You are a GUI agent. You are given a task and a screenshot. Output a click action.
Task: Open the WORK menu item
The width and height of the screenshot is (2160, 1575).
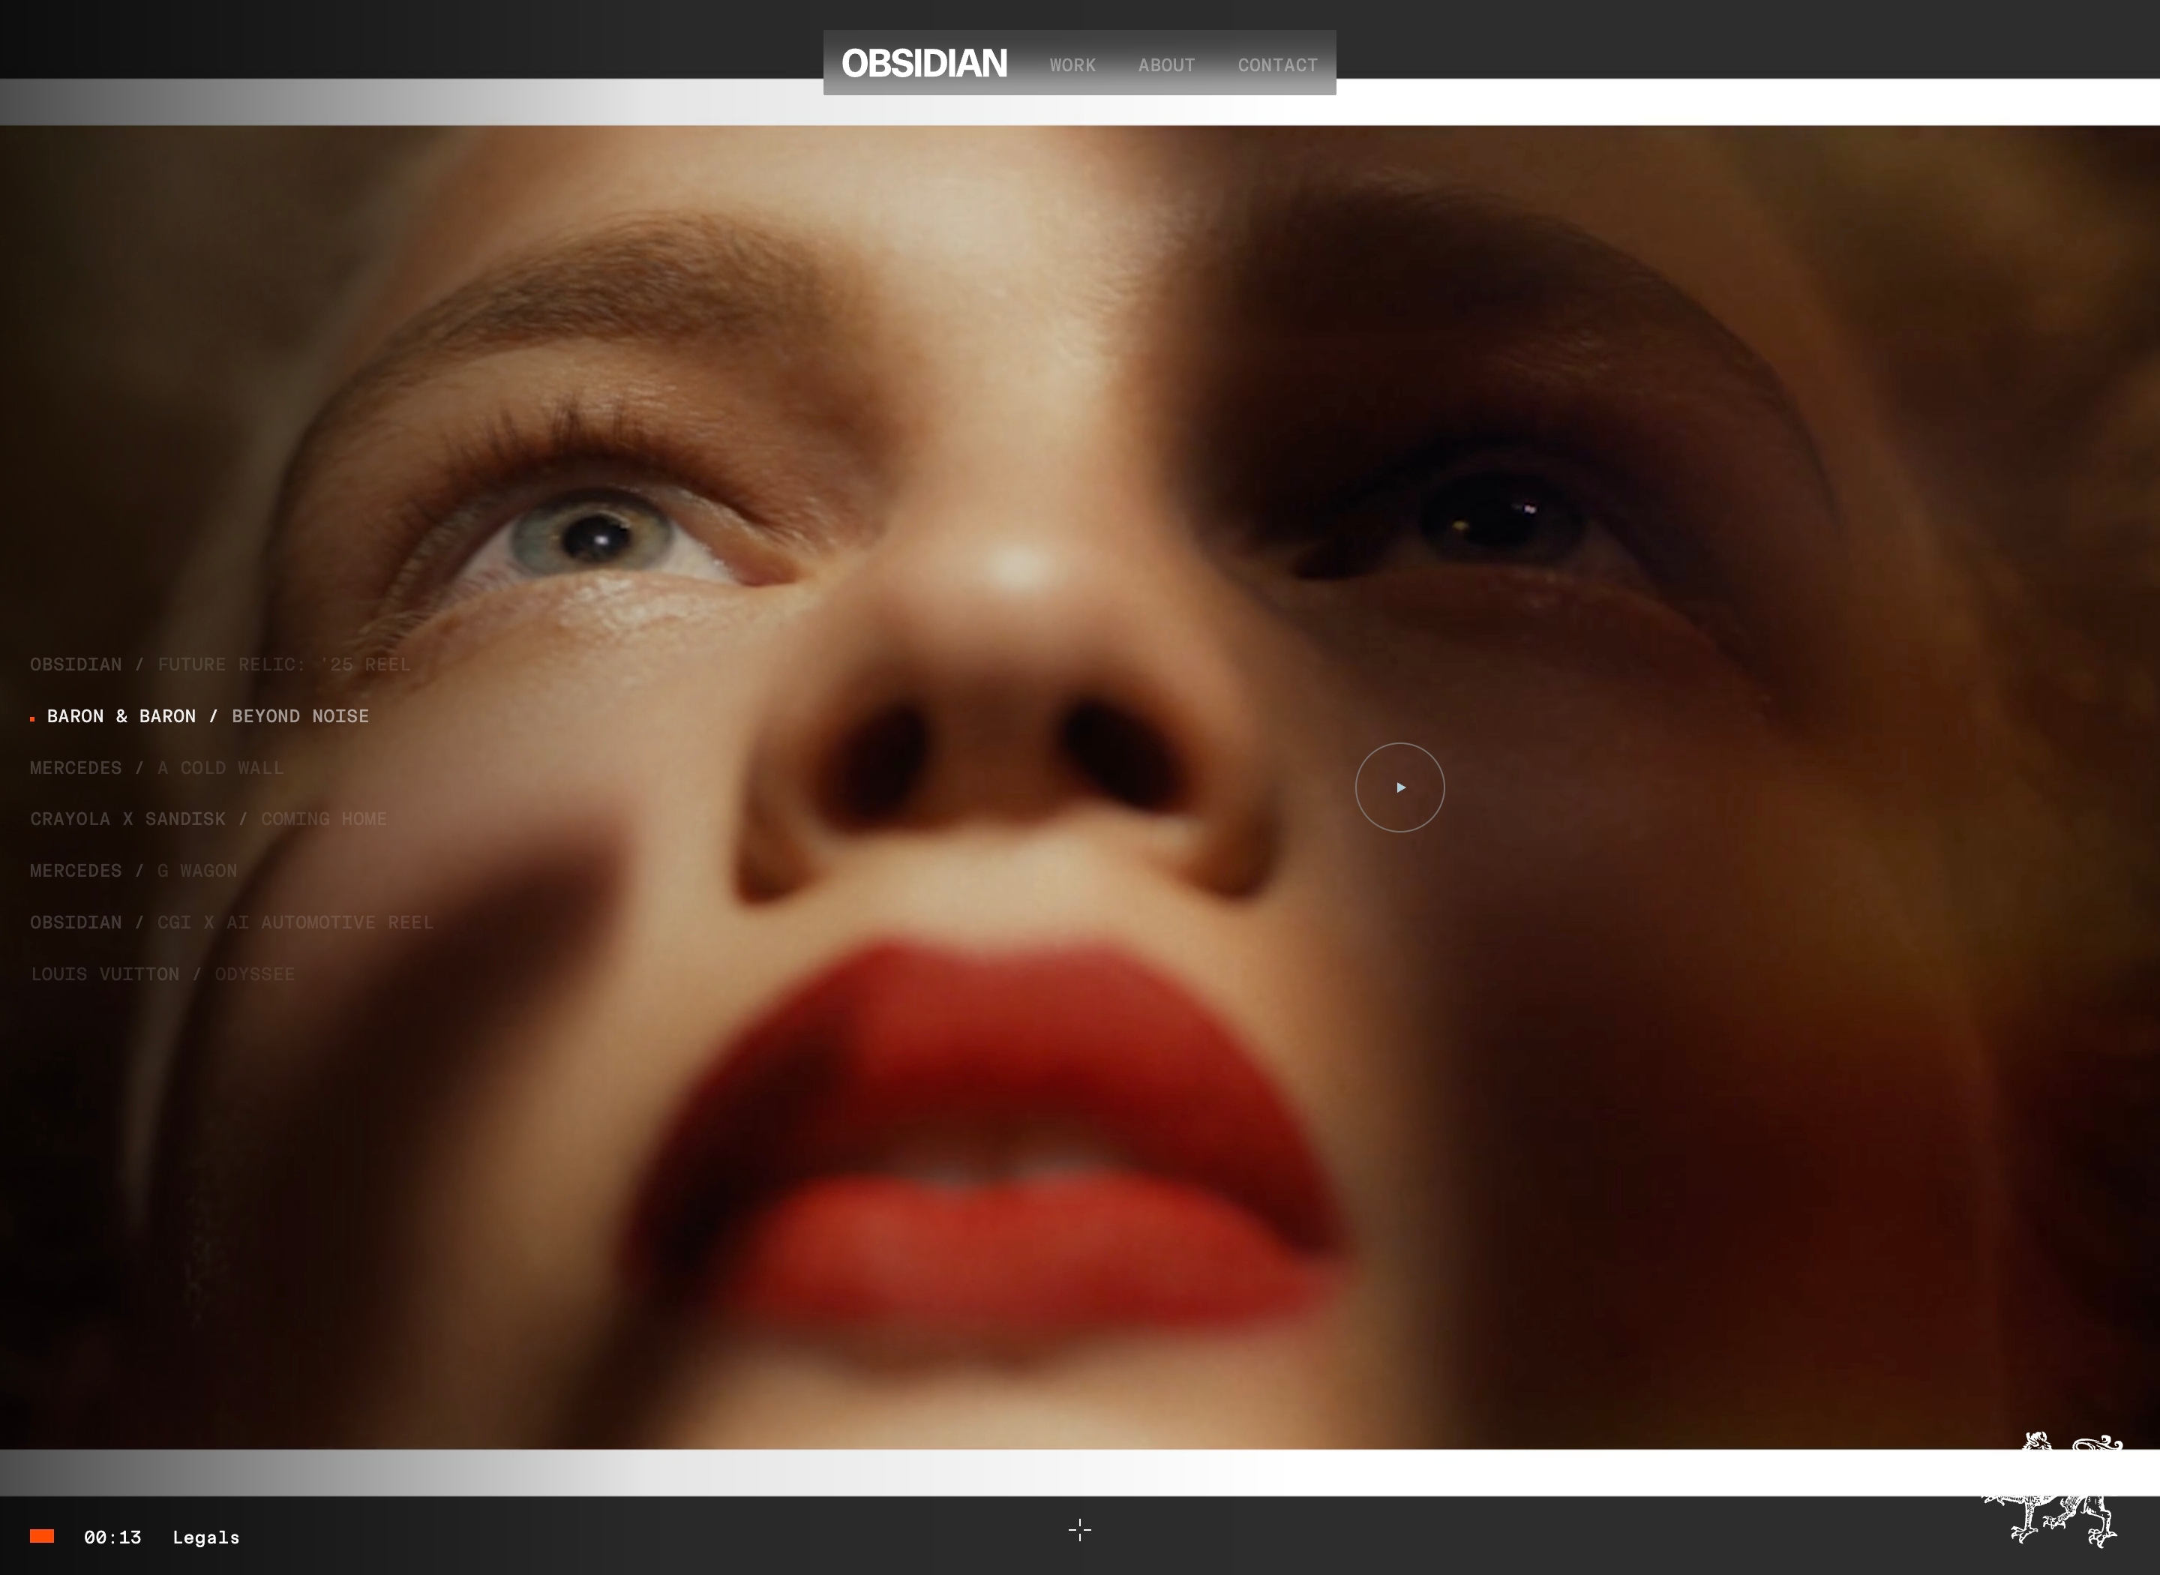point(1072,66)
